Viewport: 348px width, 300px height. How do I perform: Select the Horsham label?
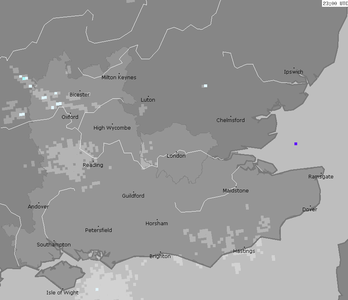tap(157, 223)
